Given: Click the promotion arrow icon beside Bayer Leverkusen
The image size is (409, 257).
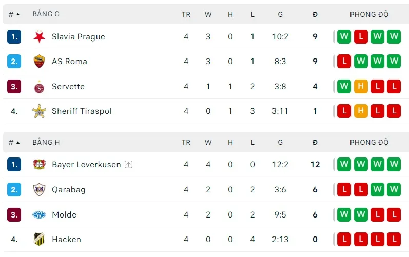Looking at the screenshot, I should point(128,165).
